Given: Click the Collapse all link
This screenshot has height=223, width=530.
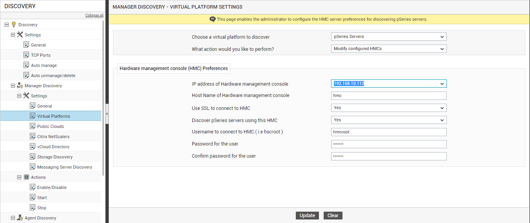Looking at the screenshot, I should [x=94, y=15].
